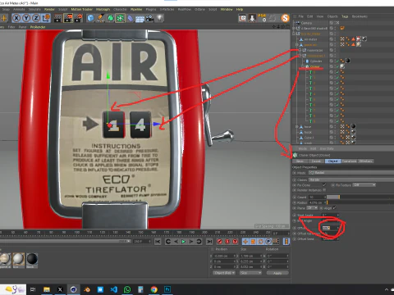Screen dimensions: 394x295
Task: Click the Render to Picture Viewer icon
Action: coord(68,18)
